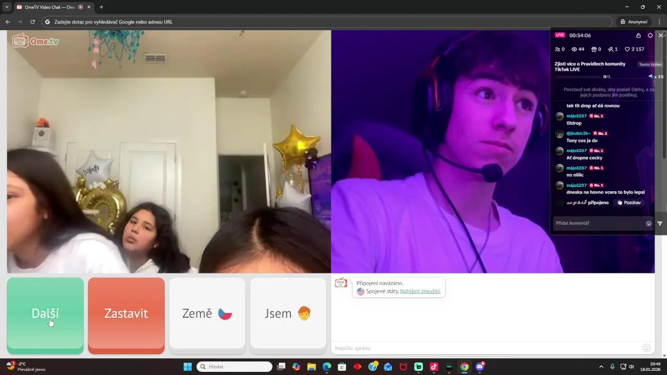Click the Ome.tv logo on the video
The width and height of the screenshot is (667, 375).
(x=35, y=41)
